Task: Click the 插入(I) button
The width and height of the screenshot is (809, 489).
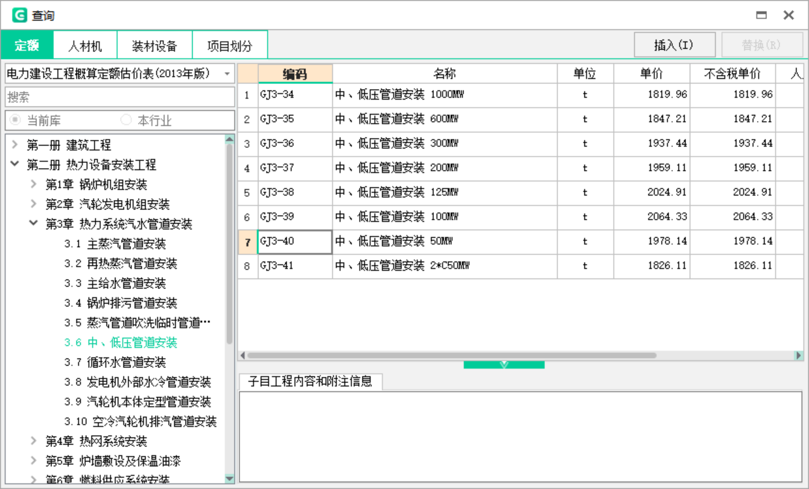Action: 674,45
